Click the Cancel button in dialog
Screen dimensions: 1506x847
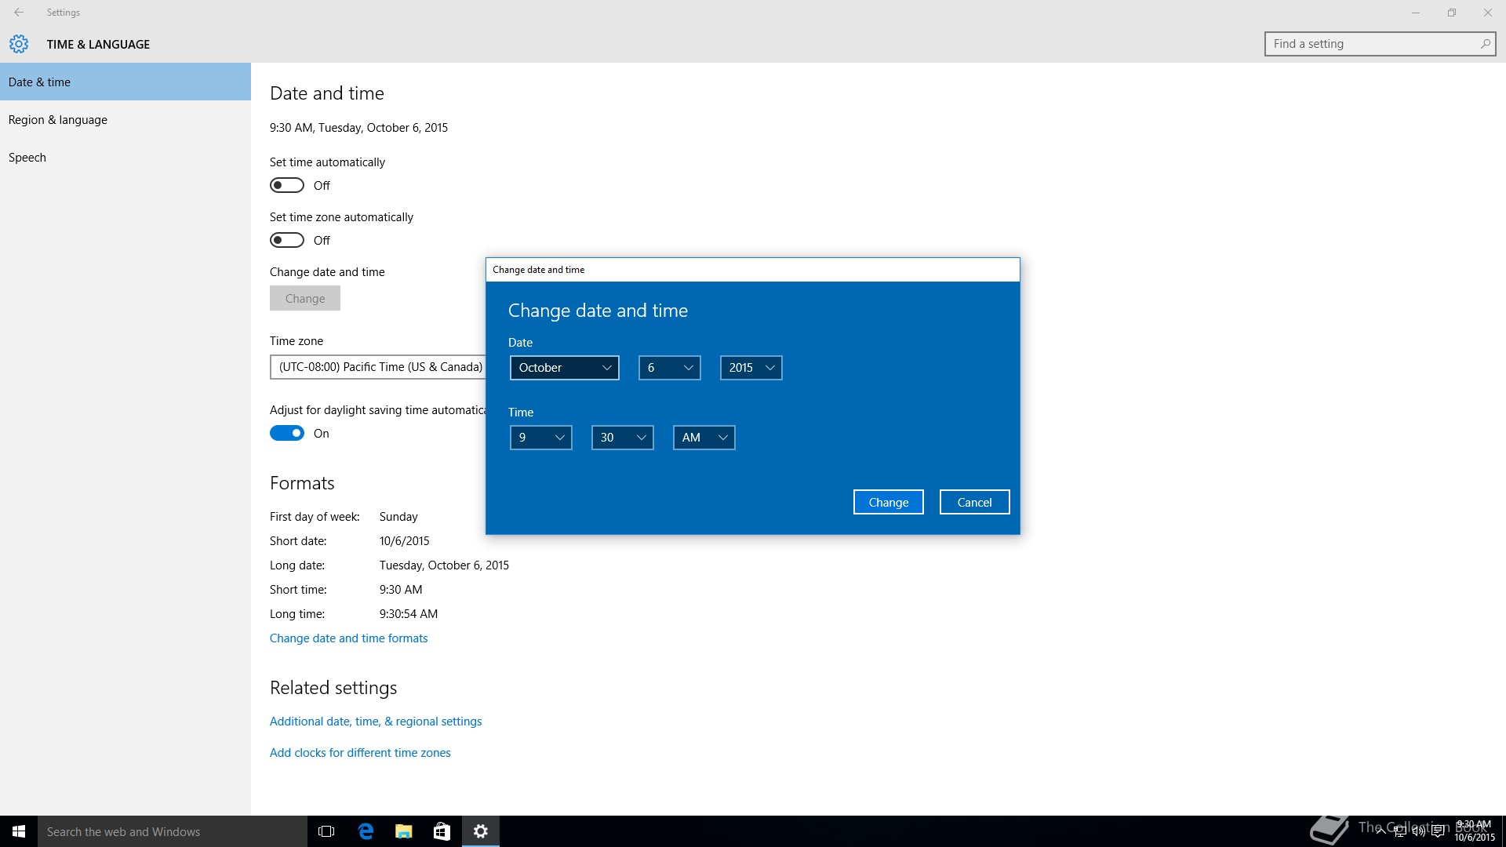(x=974, y=502)
